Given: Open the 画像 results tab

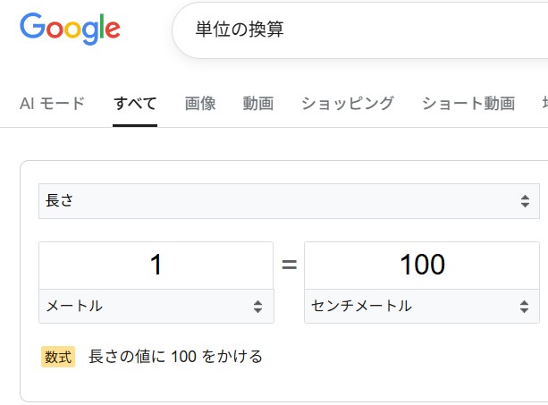Looking at the screenshot, I should [200, 103].
